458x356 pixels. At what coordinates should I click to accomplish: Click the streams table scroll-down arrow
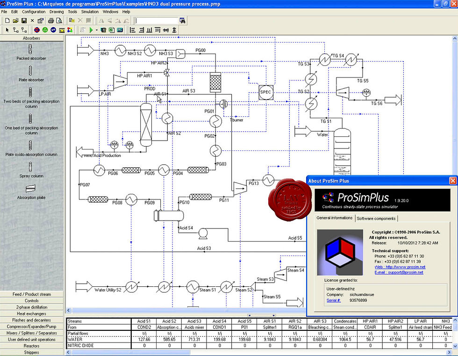(x=455, y=346)
